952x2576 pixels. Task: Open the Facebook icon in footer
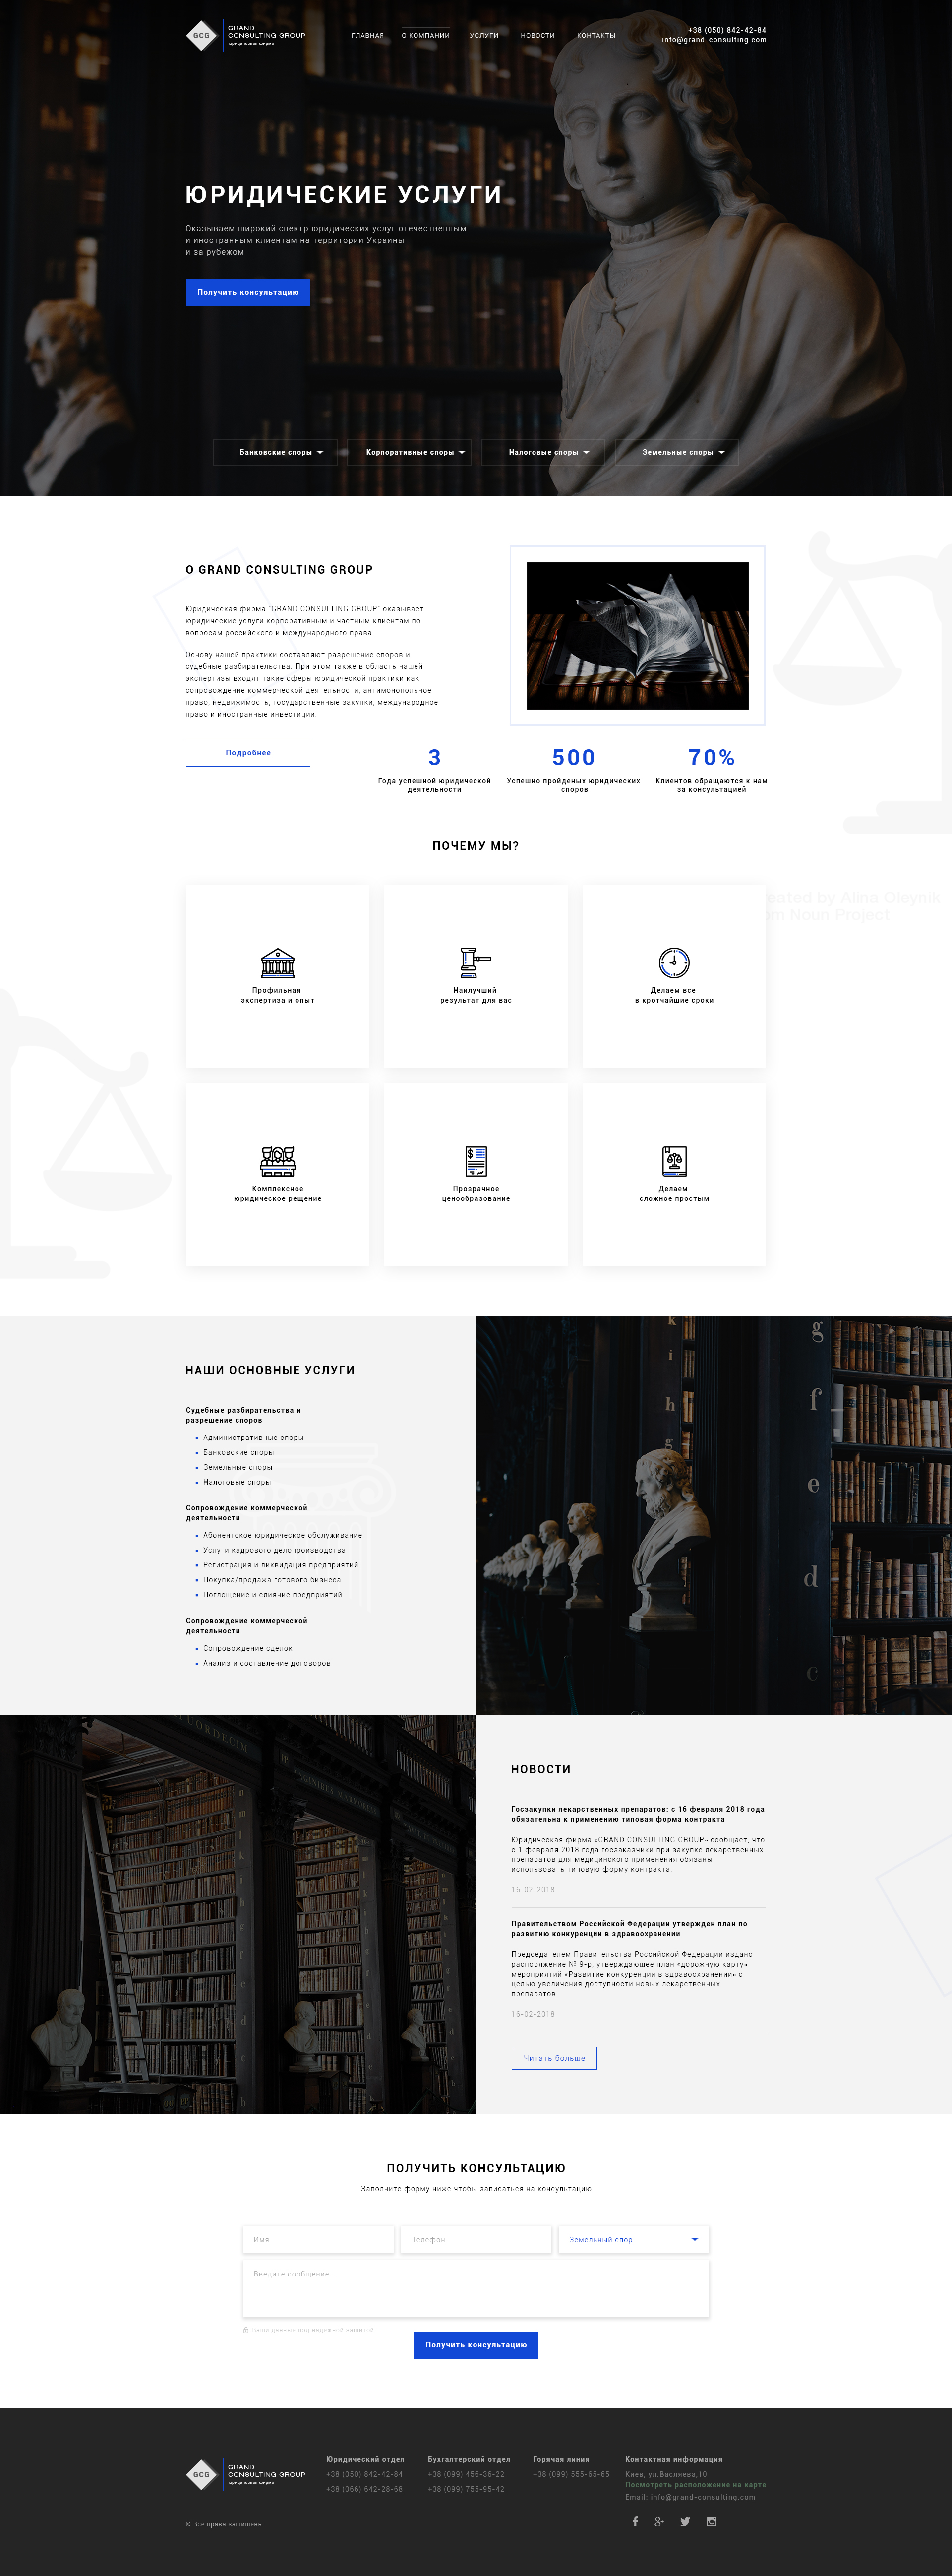click(635, 2522)
